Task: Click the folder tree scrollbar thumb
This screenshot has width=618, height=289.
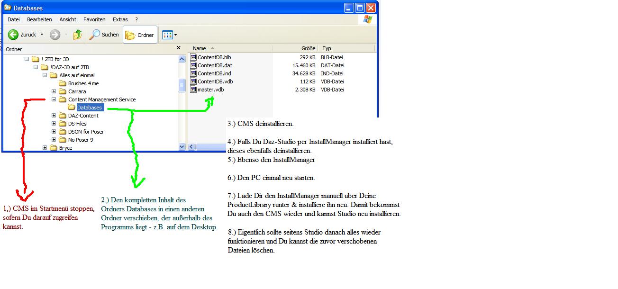Action: point(182,85)
